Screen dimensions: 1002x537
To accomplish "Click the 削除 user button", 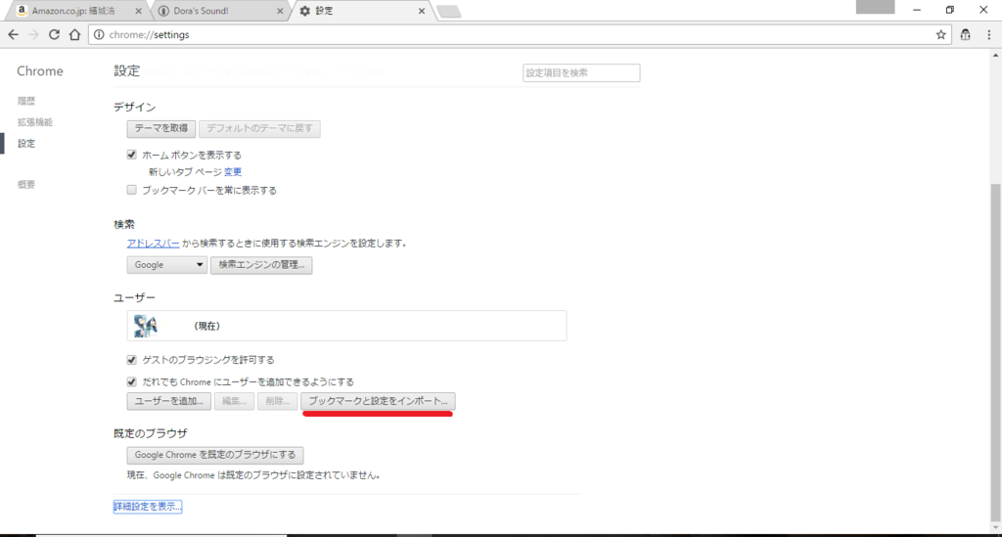I will tap(277, 401).
